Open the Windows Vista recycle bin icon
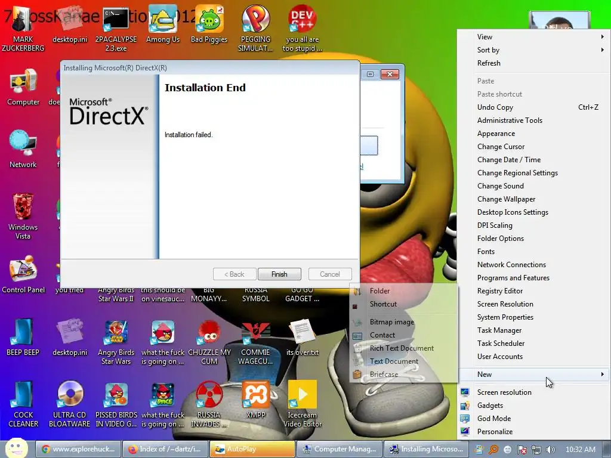Image resolution: width=611 pixels, height=458 pixels. click(x=23, y=216)
